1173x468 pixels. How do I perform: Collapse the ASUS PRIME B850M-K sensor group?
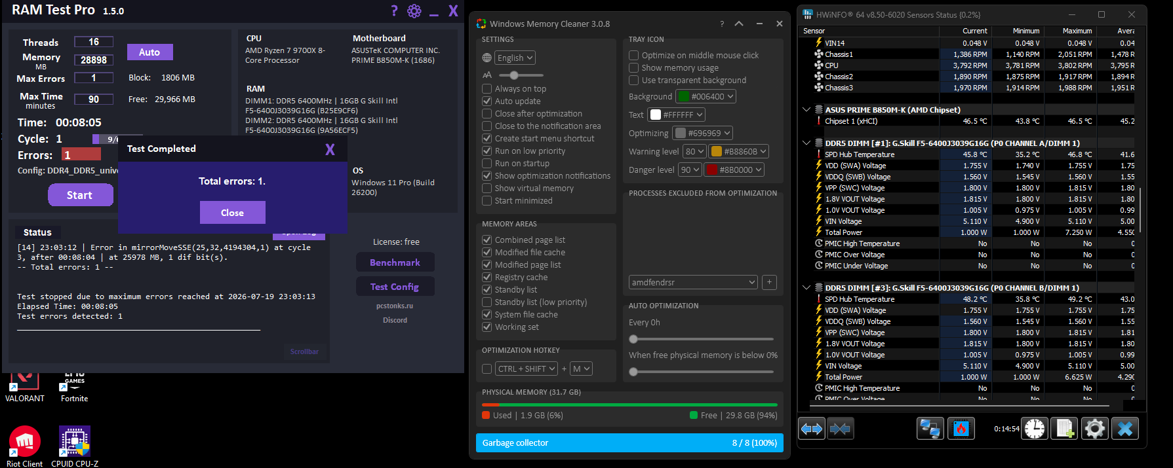coord(806,110)
